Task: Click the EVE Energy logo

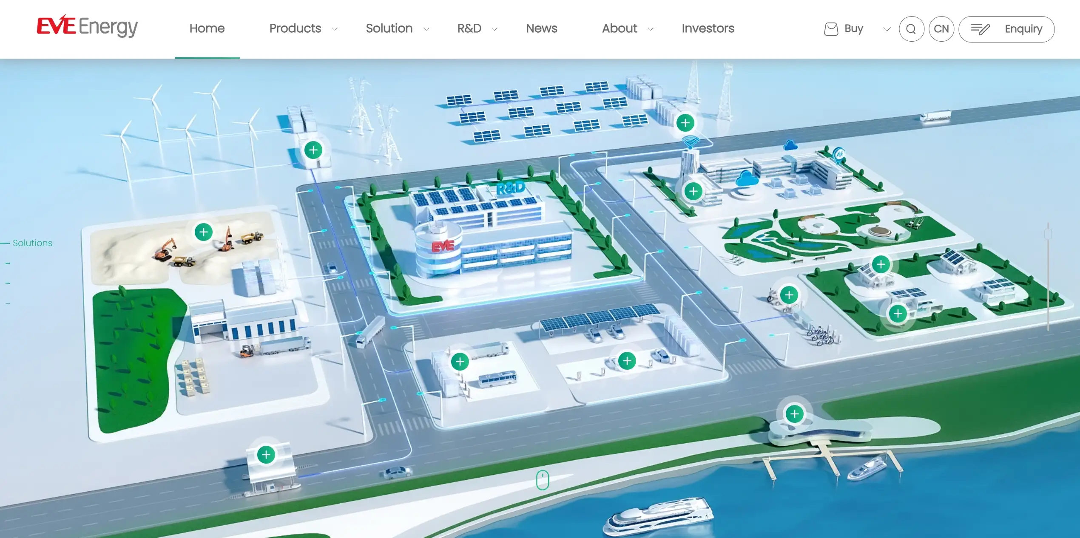Action: [87, 26]
